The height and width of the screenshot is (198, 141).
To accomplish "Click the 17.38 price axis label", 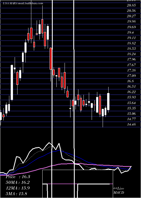I will tap(132, 70).
